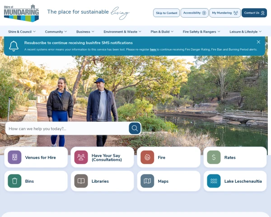Screen dimensions: 271x217
Task: Click the Lake Leschenaultia waves icon
Action: [214, 181]
